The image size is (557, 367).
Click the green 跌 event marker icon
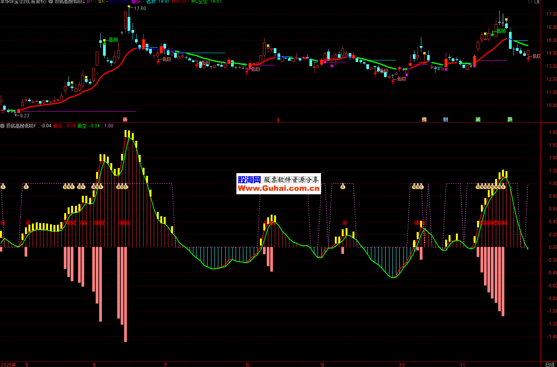point(510,120)
